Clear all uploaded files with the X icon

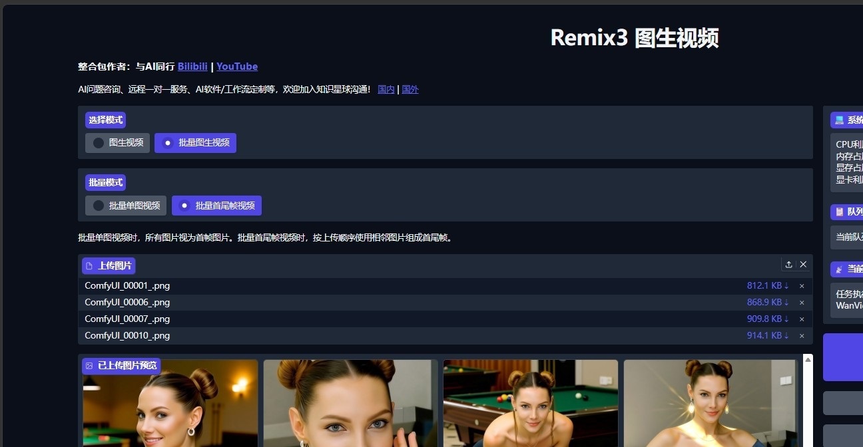click(803, 264)
